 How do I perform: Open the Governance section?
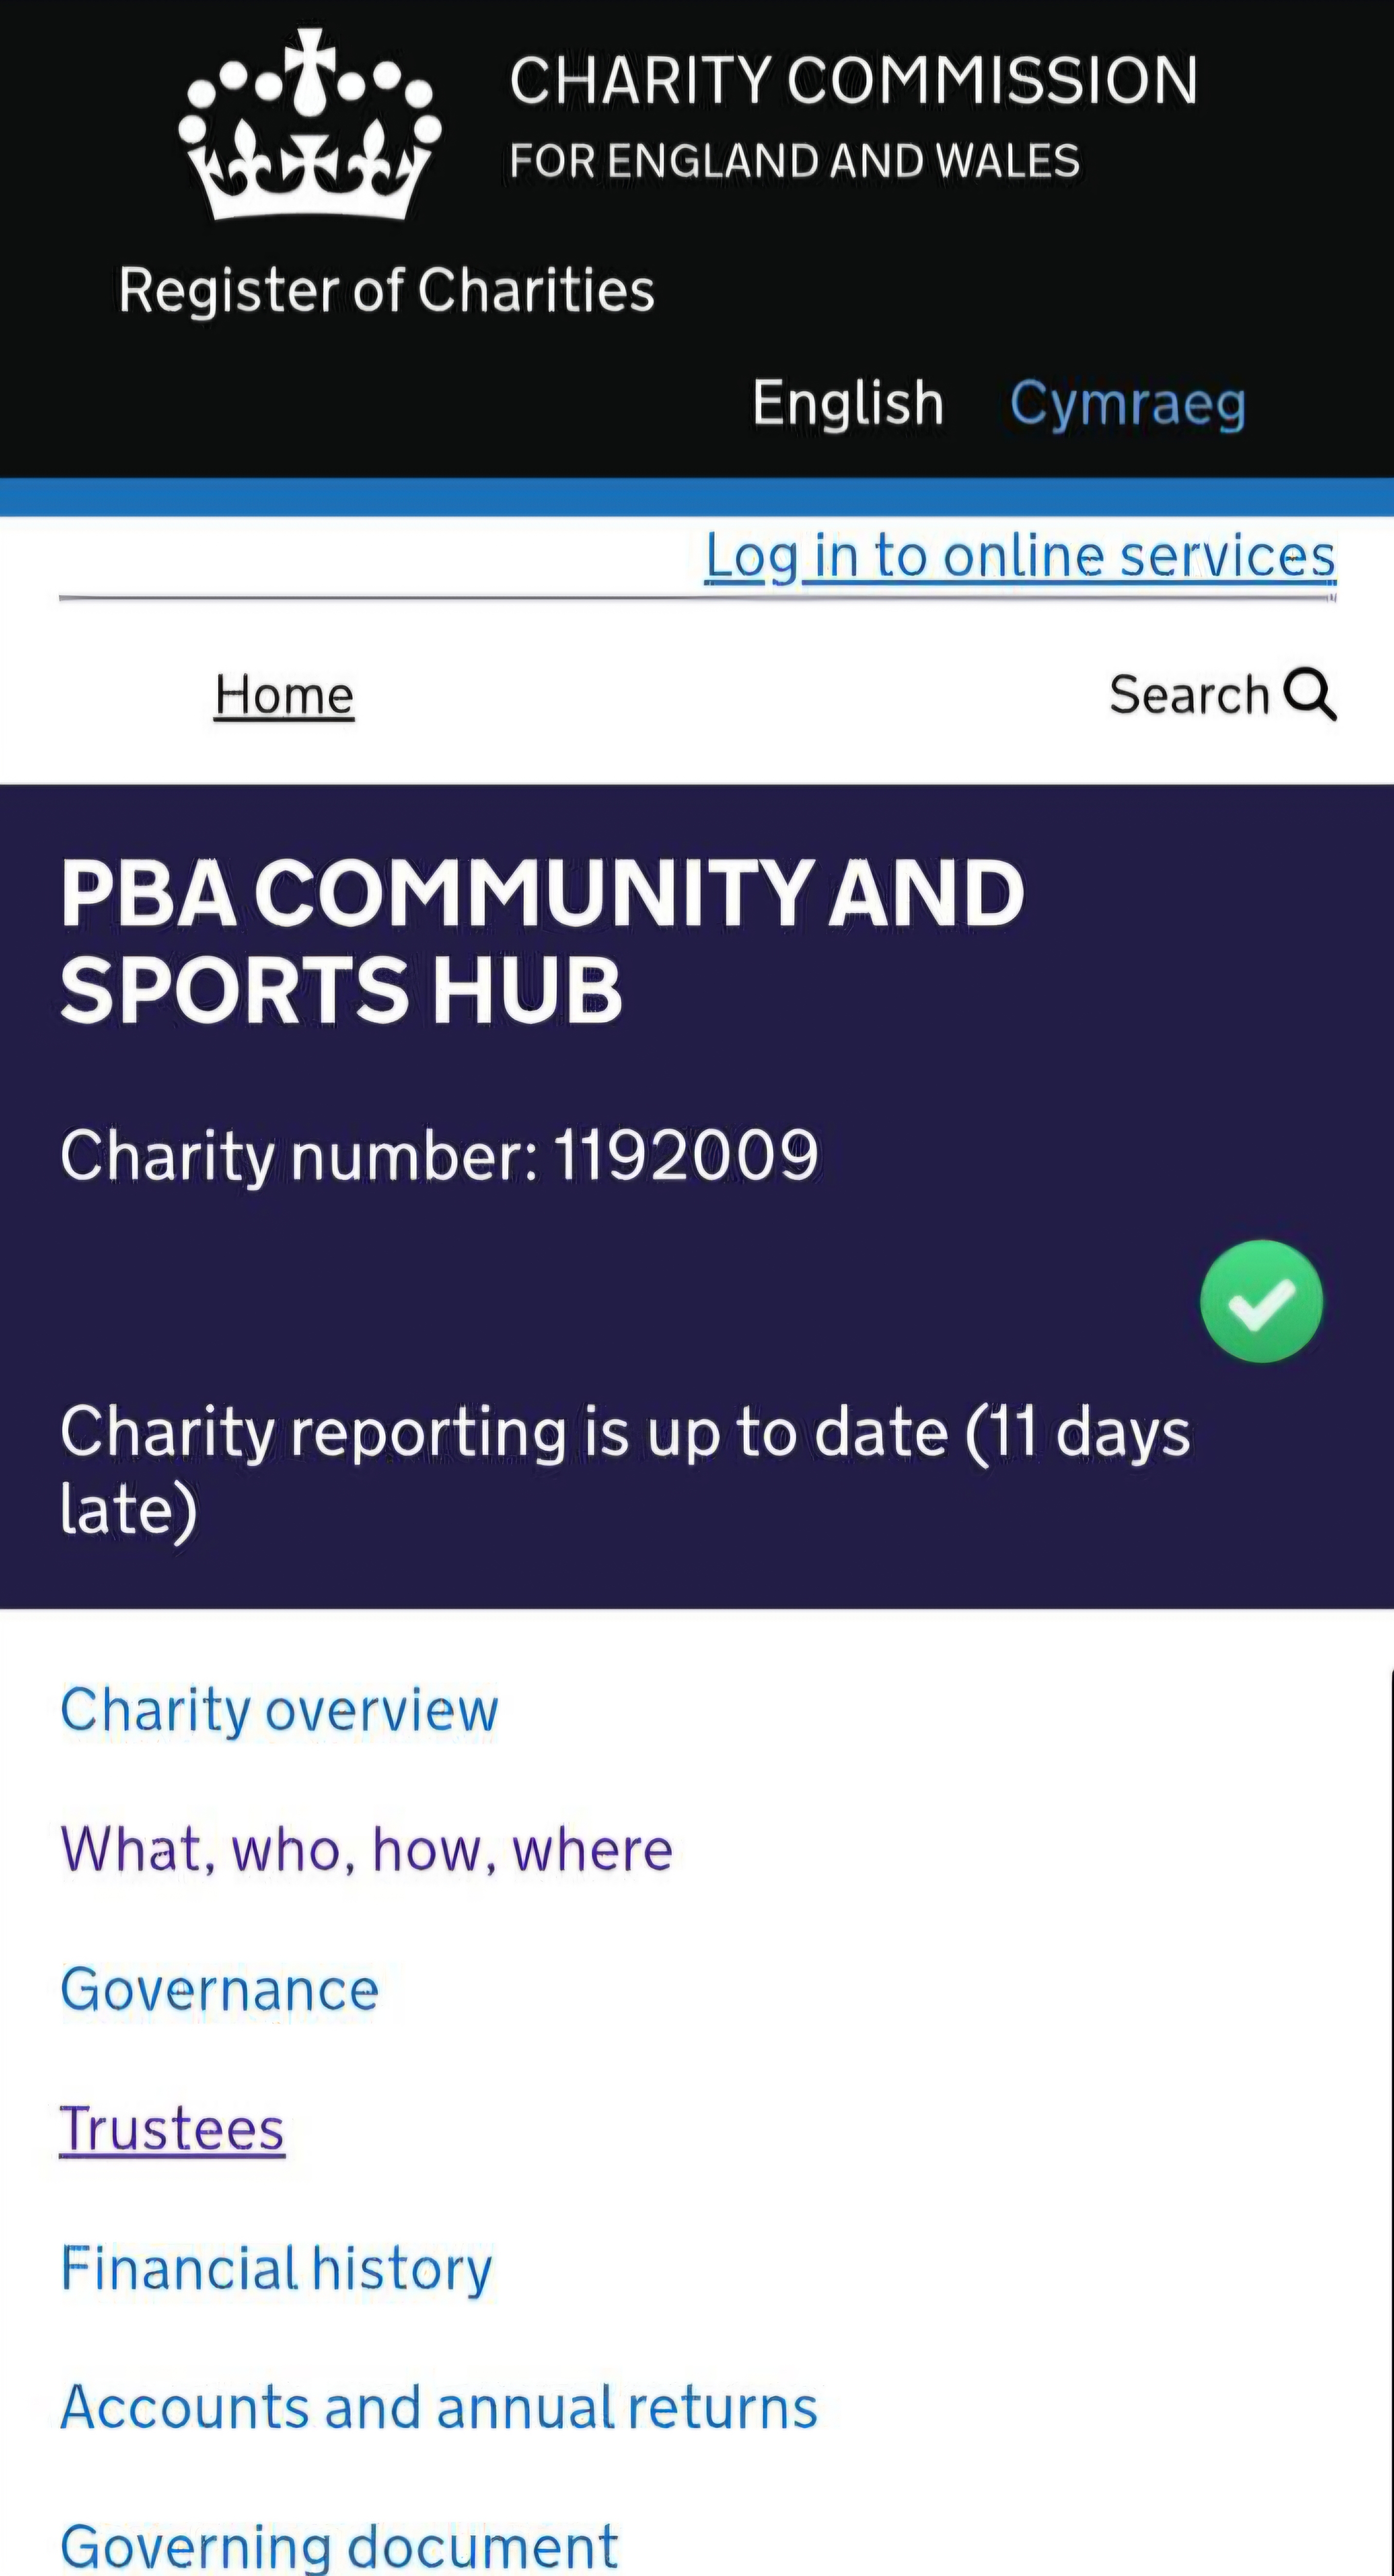coord(220,1989)
